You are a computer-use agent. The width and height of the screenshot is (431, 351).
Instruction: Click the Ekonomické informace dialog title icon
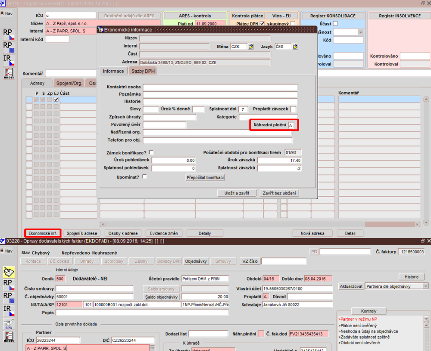click(100, 29)
